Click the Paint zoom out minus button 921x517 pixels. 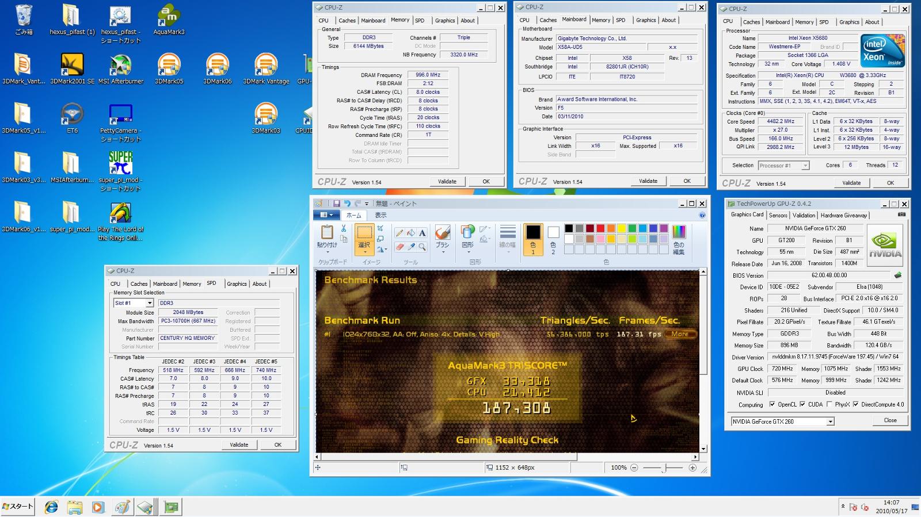pos(634,468)
